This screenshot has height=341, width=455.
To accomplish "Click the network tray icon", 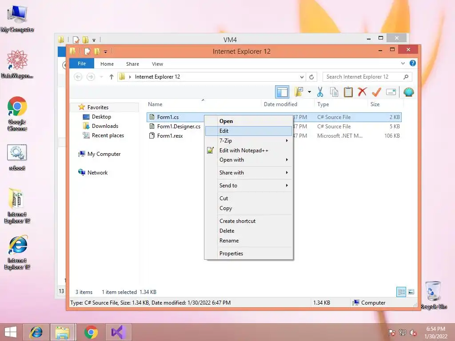I will pyautogui.click(x=403, y=333).
